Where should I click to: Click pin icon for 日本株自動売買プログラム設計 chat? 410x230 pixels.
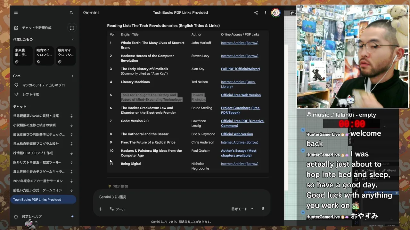click(71, 144)
